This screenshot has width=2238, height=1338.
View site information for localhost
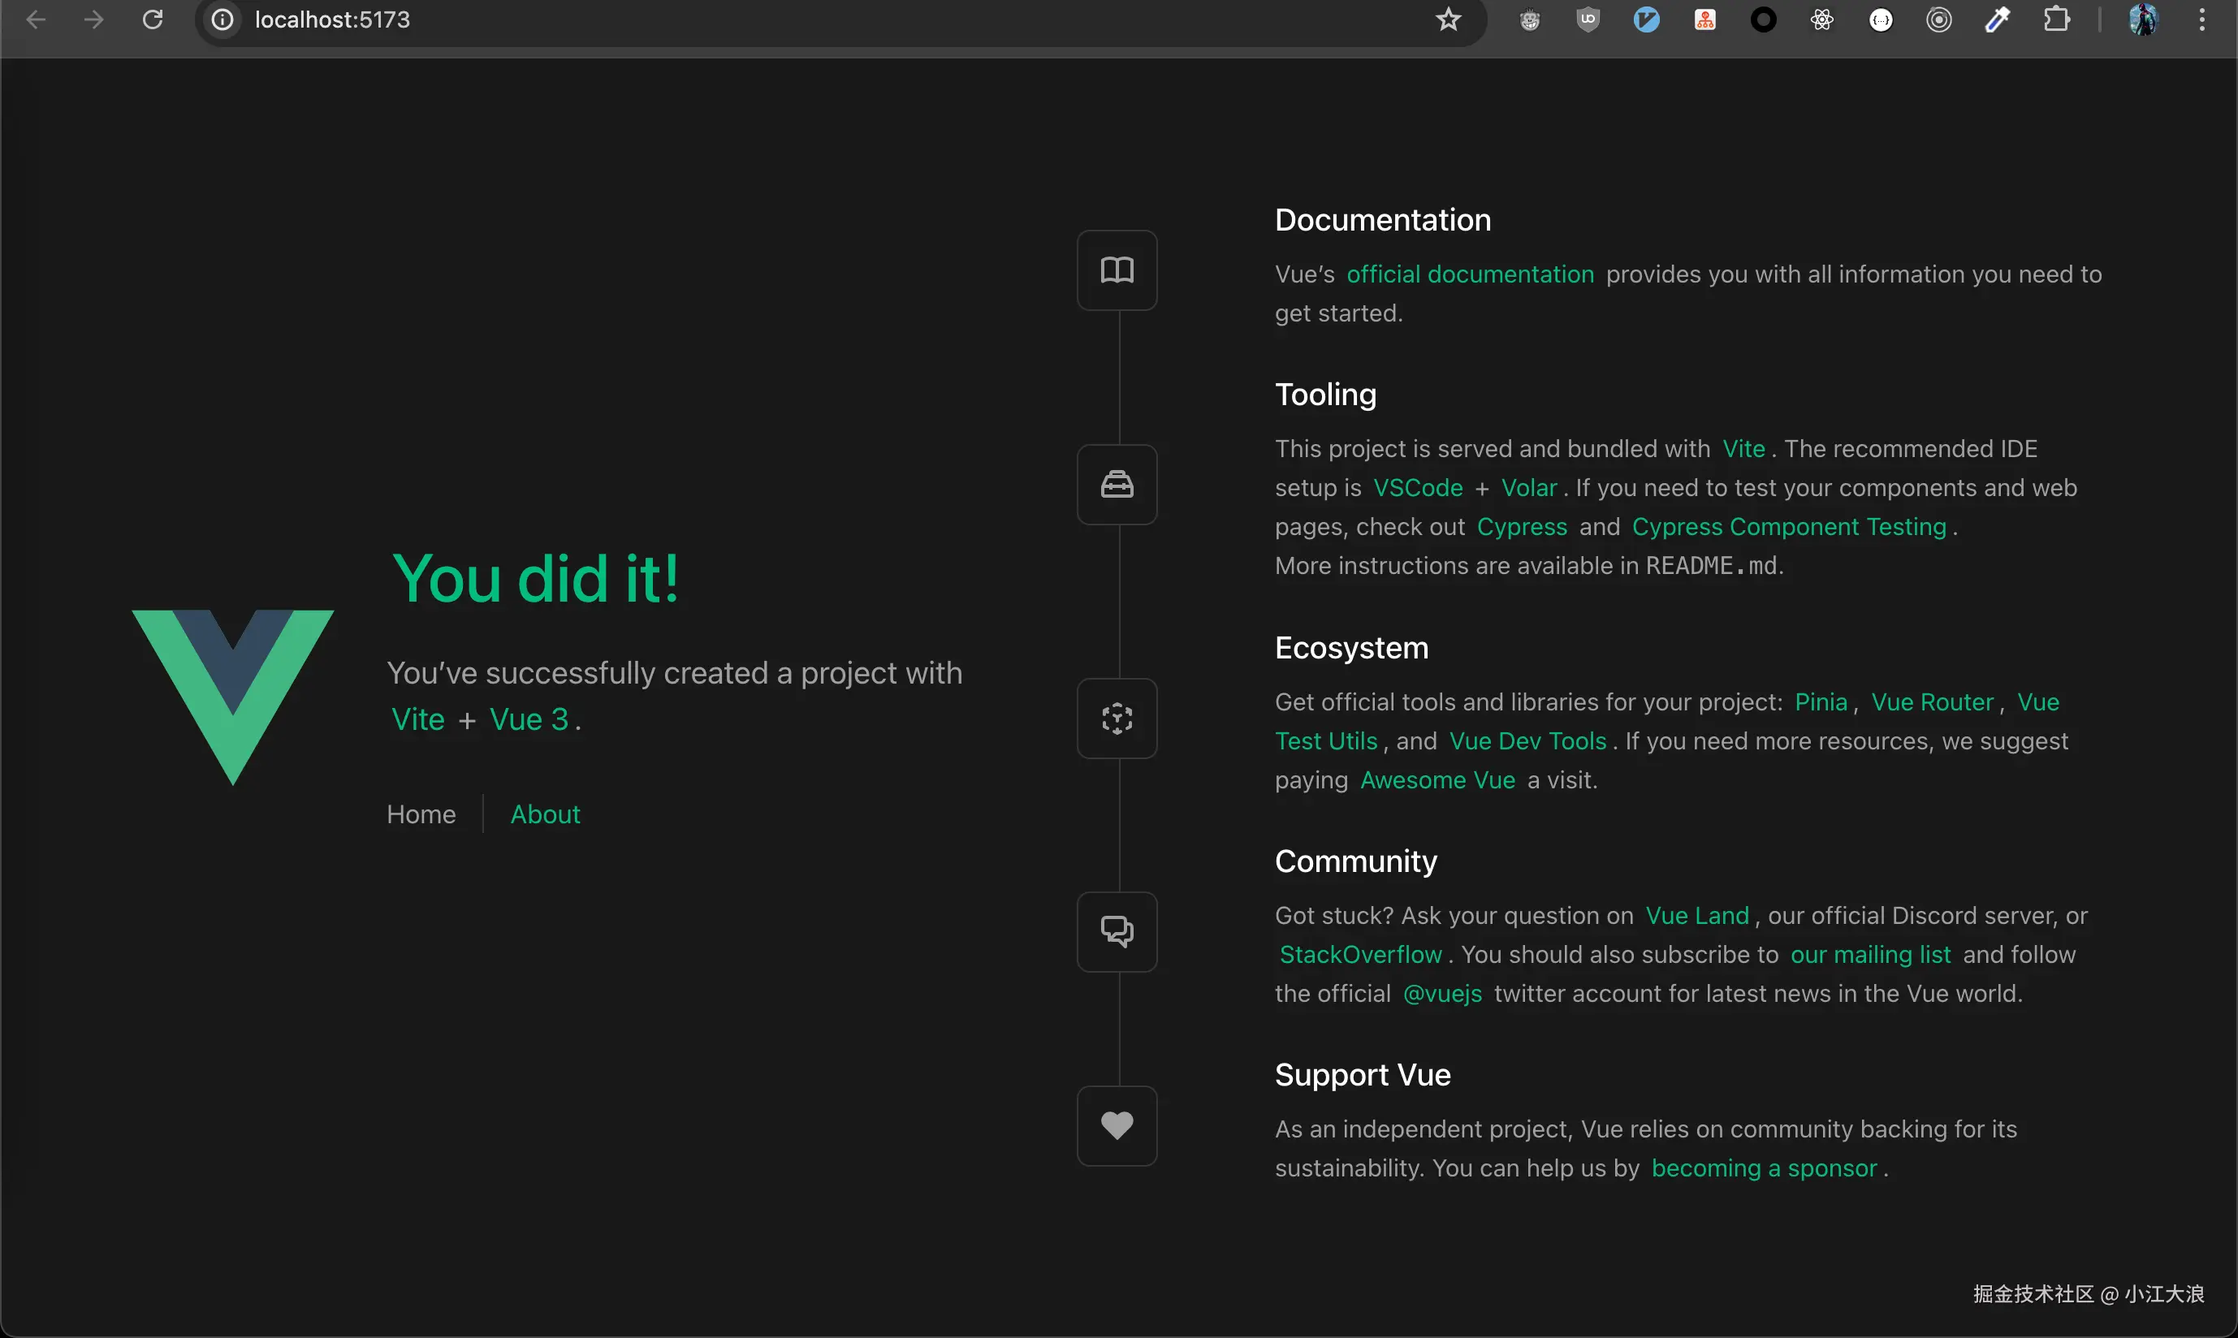[222, 19]
